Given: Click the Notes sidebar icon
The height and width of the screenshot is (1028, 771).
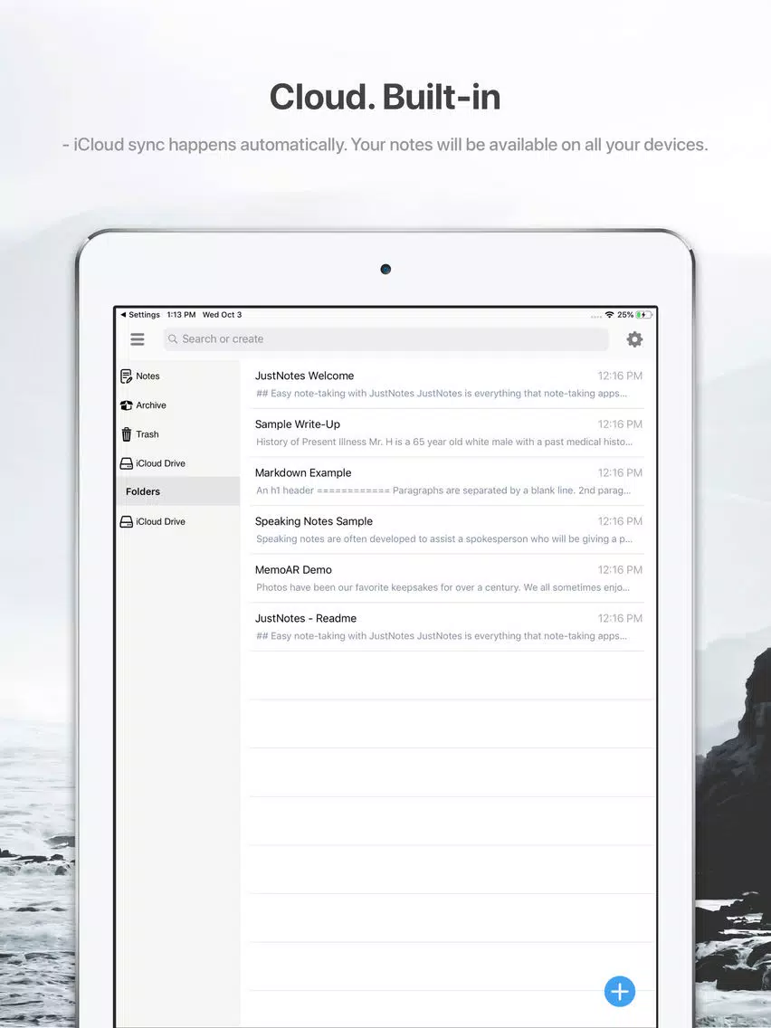Looking at the screenshot, I should point(127,376).
